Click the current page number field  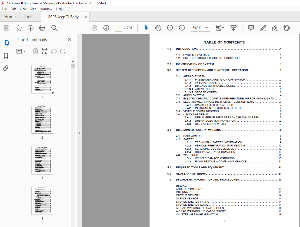[119, 28]
